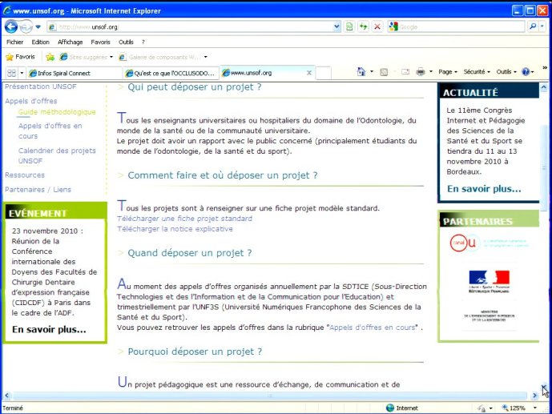Click the 125% zoom level button
The image size is (552, 414).
[x=514, y=408]
